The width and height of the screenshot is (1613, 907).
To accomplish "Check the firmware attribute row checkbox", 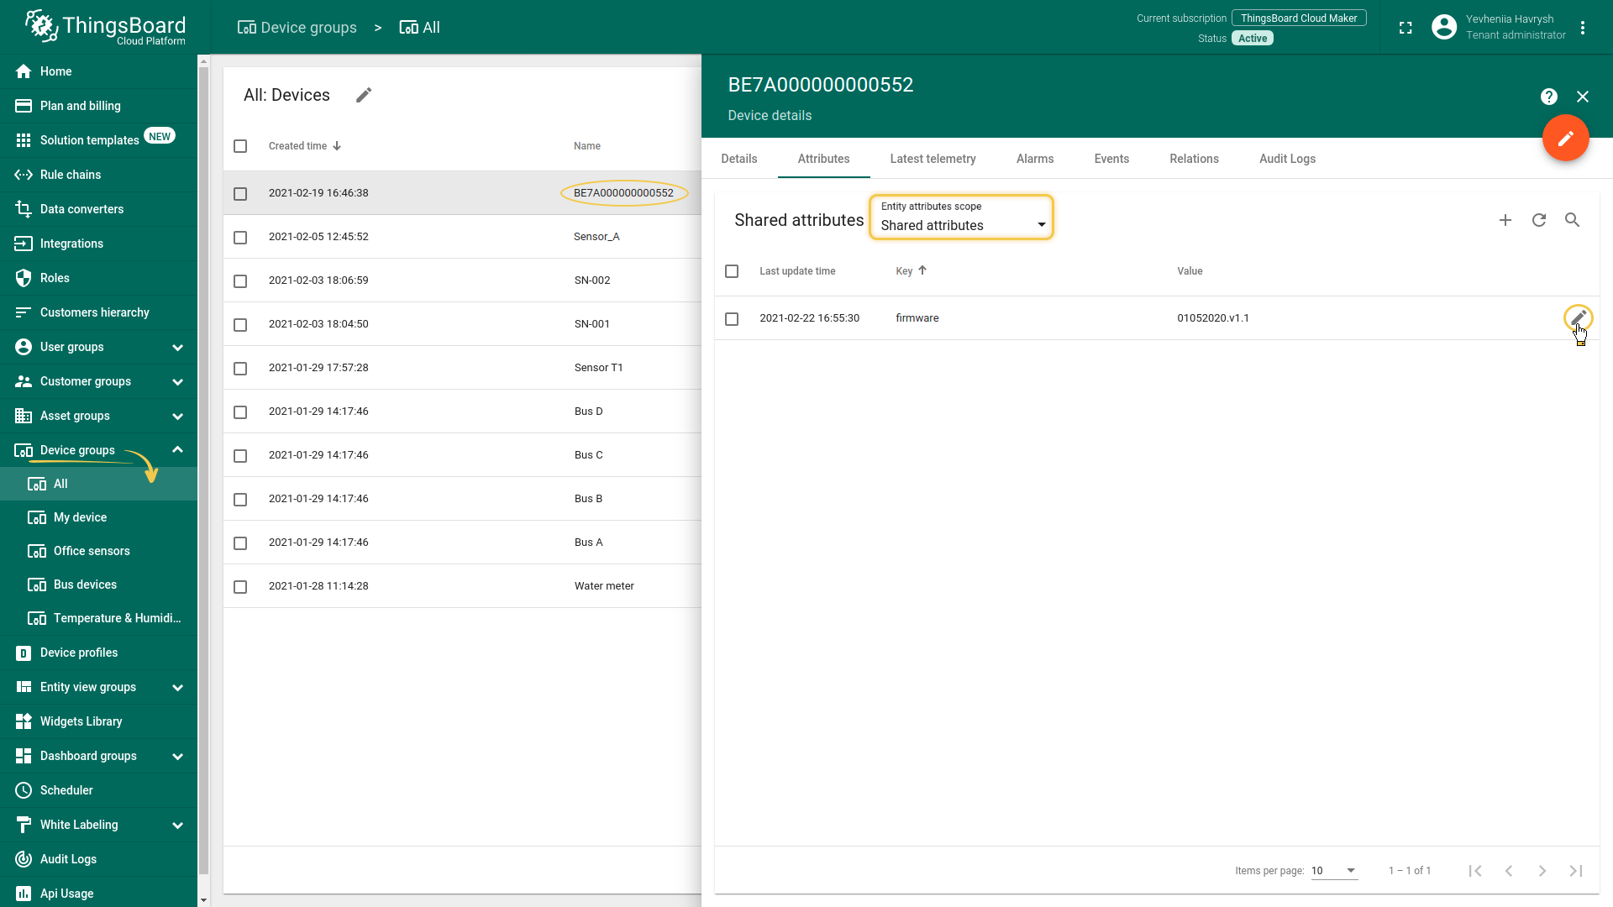I will point(732,319).
